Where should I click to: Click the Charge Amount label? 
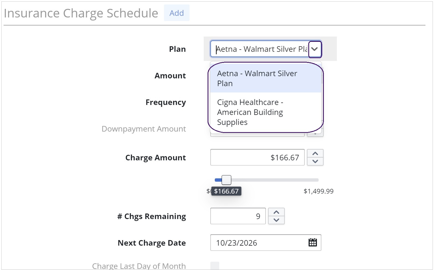coord(156,158)
